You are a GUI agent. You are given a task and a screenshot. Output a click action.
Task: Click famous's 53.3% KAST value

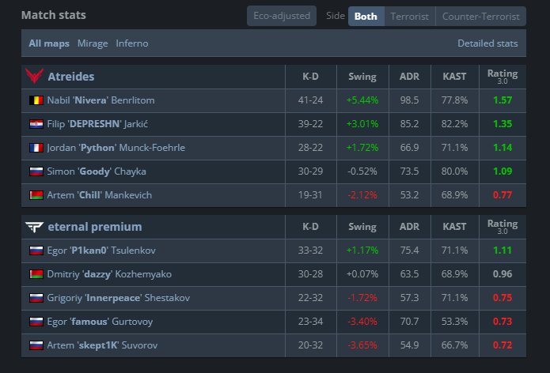[x=454, y=322]
